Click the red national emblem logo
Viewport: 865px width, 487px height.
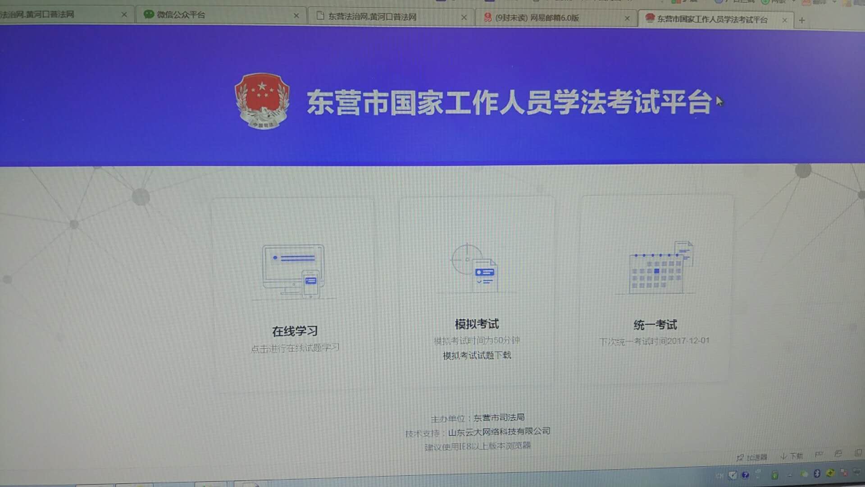coord(262,101)
